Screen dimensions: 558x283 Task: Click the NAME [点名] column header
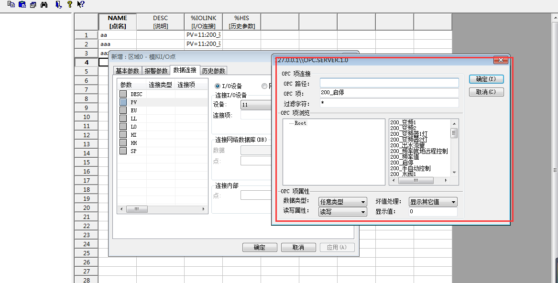tap(117, 22)
